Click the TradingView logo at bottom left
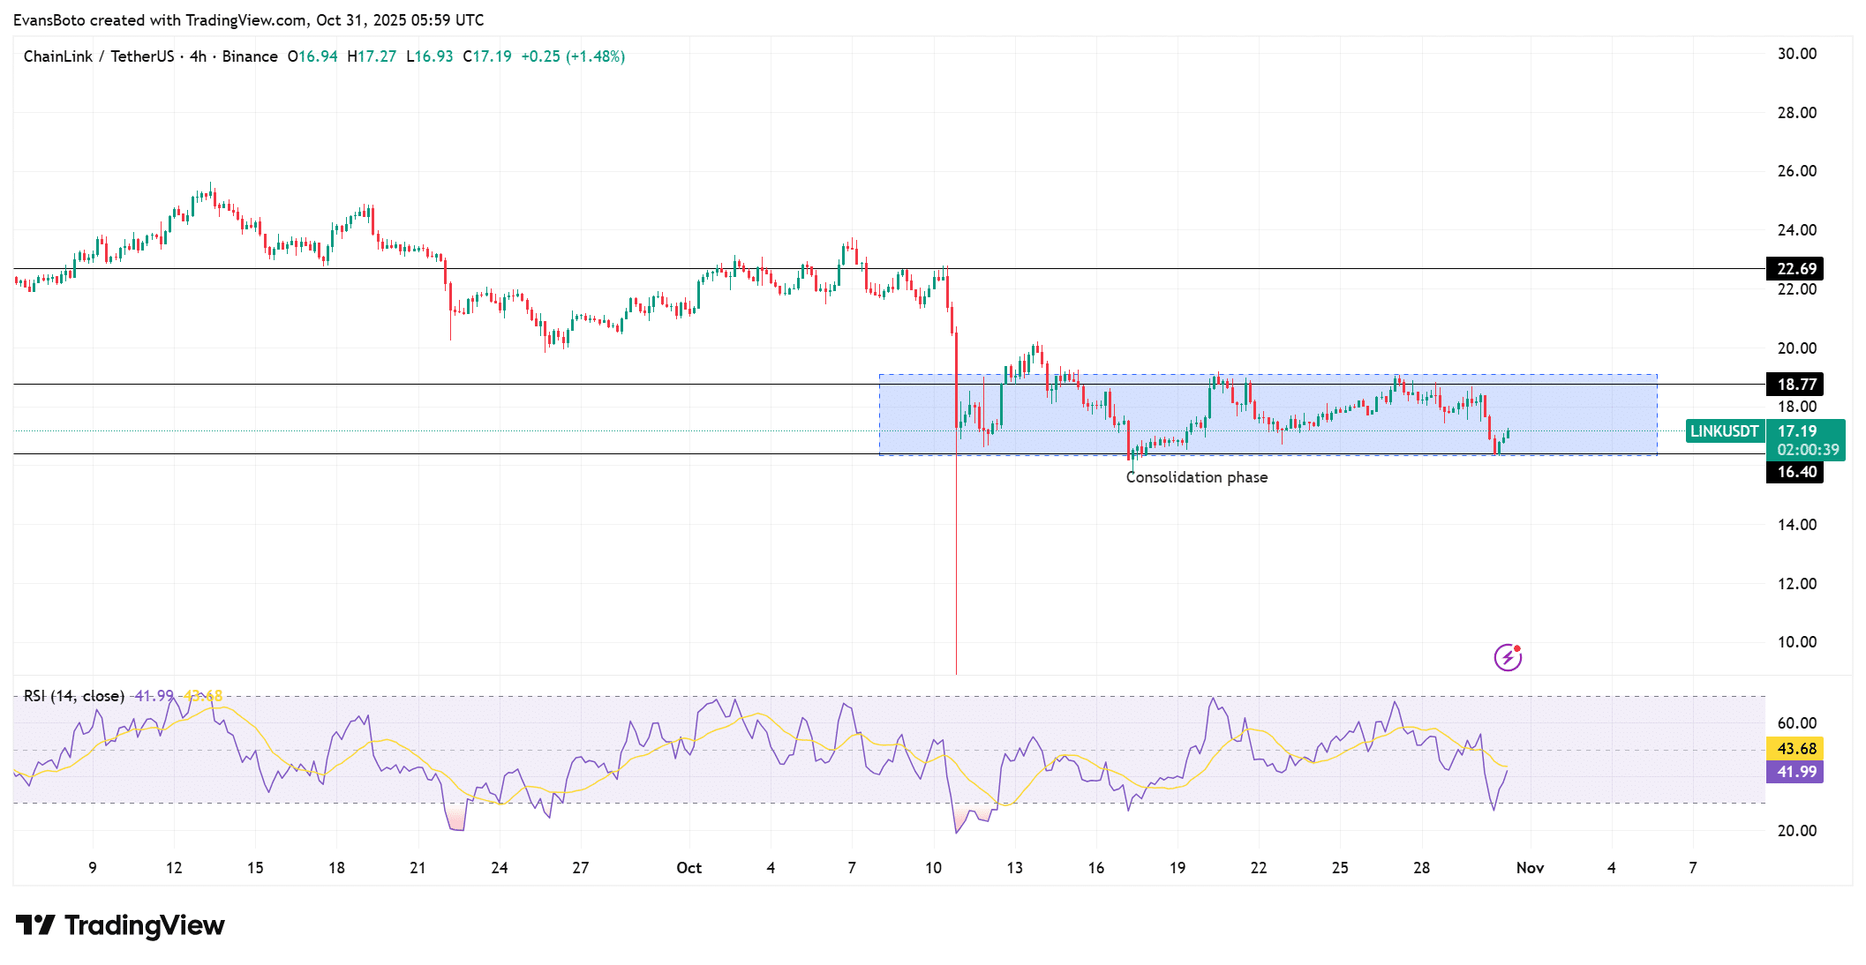 (x=119, y=925)
